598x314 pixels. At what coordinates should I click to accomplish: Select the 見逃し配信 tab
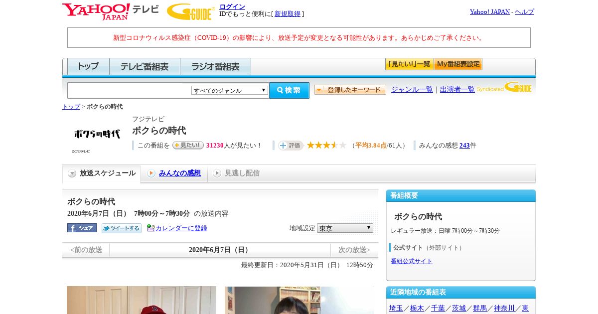[236, 173]
